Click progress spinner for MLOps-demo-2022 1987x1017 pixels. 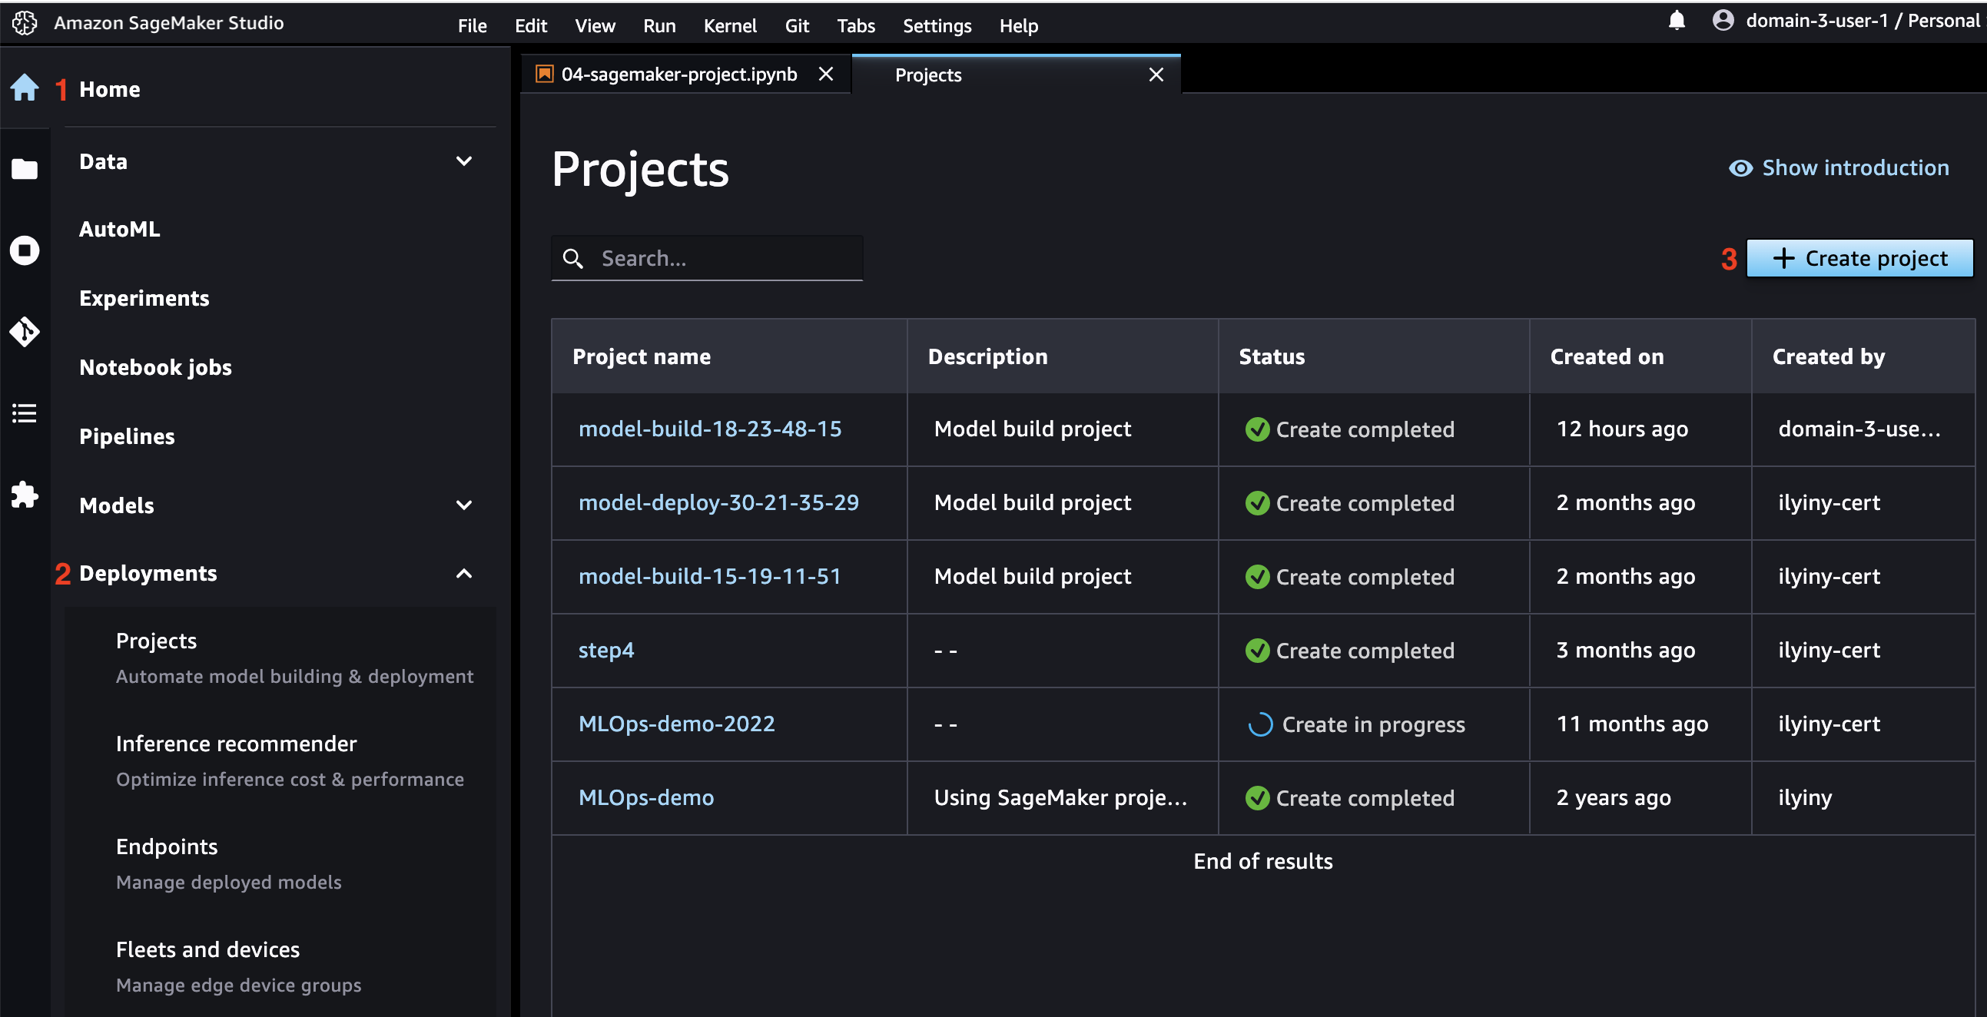(x=1260, y=725)
